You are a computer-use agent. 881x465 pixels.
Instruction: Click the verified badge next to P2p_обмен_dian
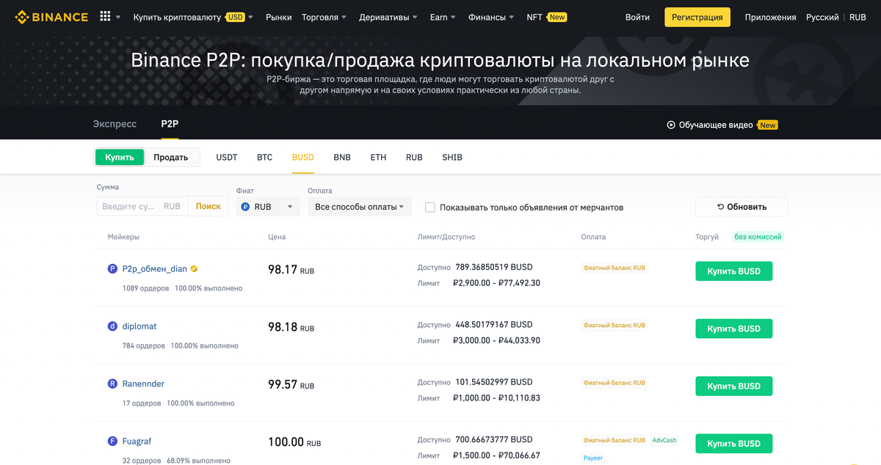pos(194,269)
